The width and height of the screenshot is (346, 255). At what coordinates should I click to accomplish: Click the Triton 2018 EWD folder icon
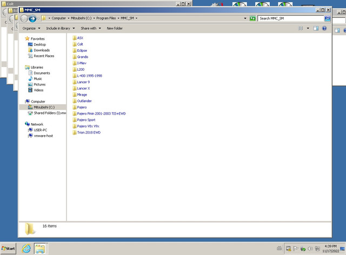coord(75,132)
